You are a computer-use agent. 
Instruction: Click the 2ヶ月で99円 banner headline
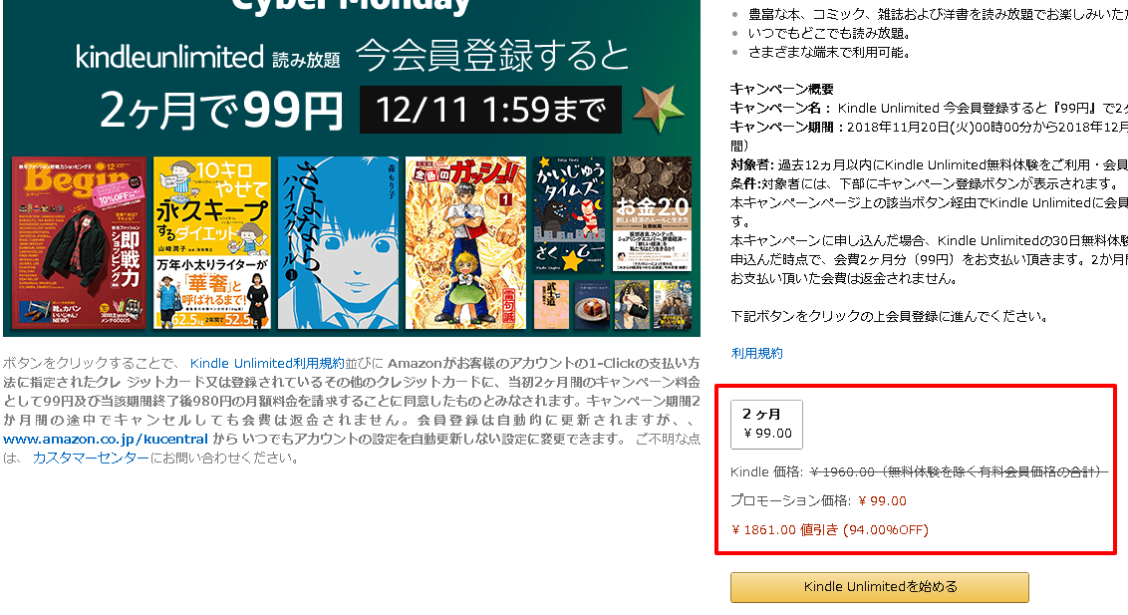click(220, 110)
